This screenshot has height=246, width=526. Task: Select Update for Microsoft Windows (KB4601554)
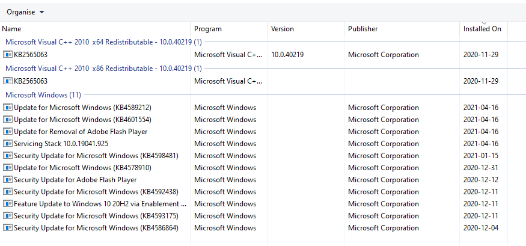coord(82,120)
